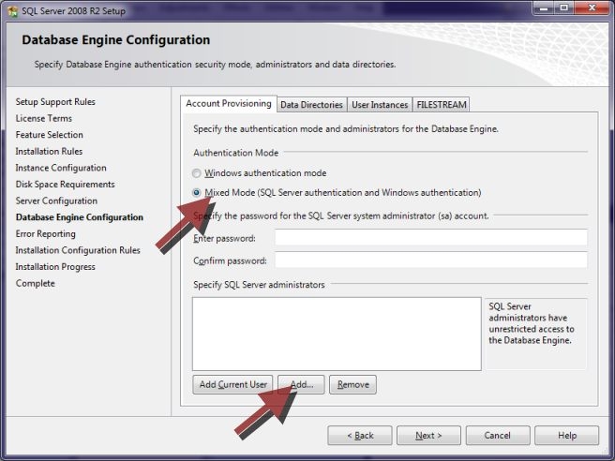Screen dimensions: 615x461
Task: Select the Installation Configuration Rules step
Action: [x=78, y=250]
